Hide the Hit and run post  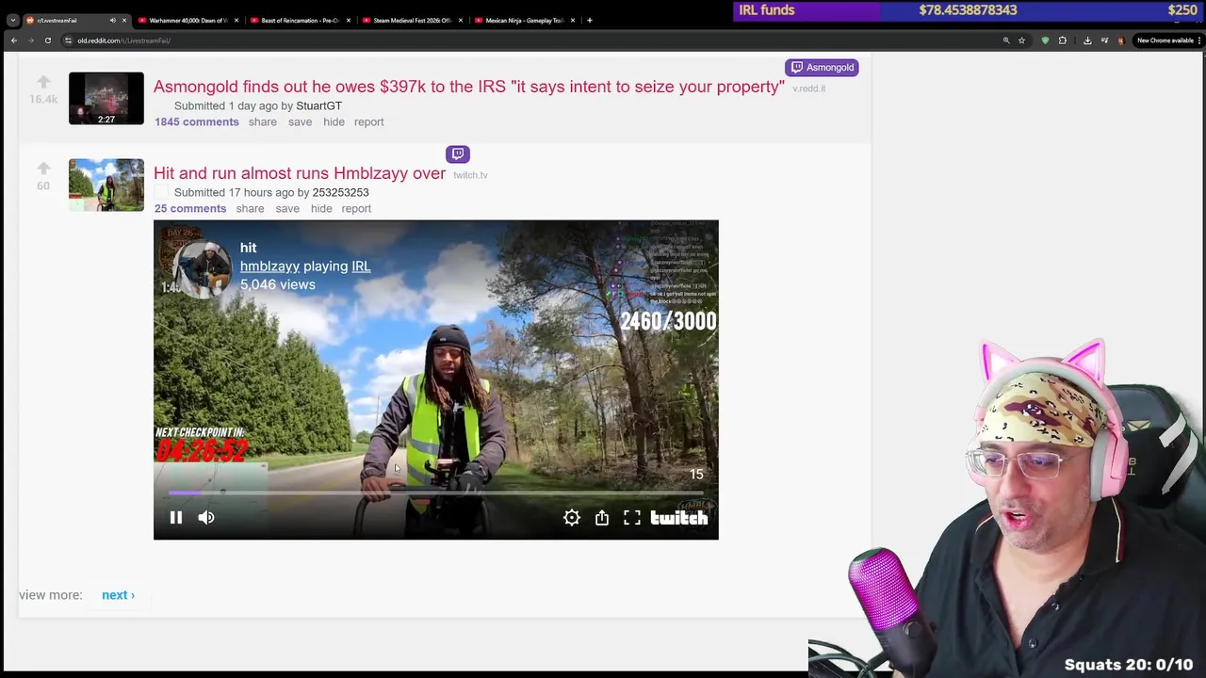click(321, 208)
